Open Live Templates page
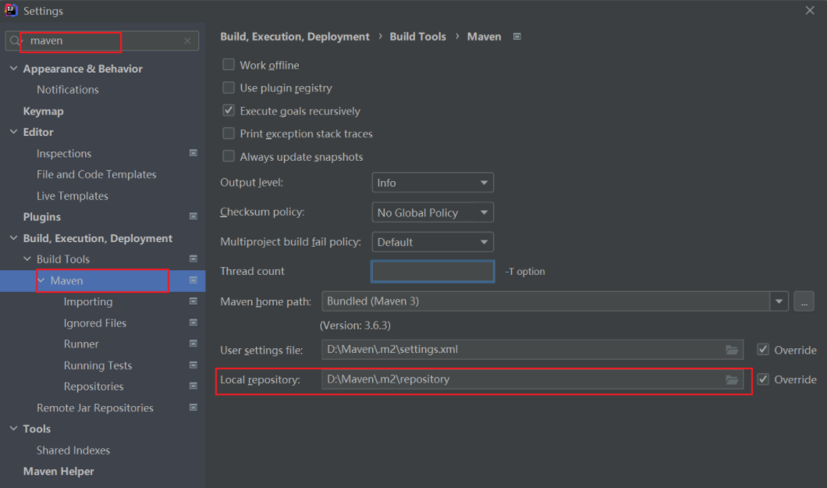This screenshot has width=827, height=488. point(73,196)
